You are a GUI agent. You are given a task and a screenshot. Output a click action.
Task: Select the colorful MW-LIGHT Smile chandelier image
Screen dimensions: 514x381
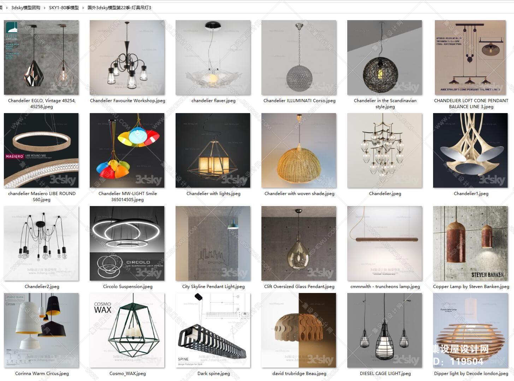[x=127, y=151]
